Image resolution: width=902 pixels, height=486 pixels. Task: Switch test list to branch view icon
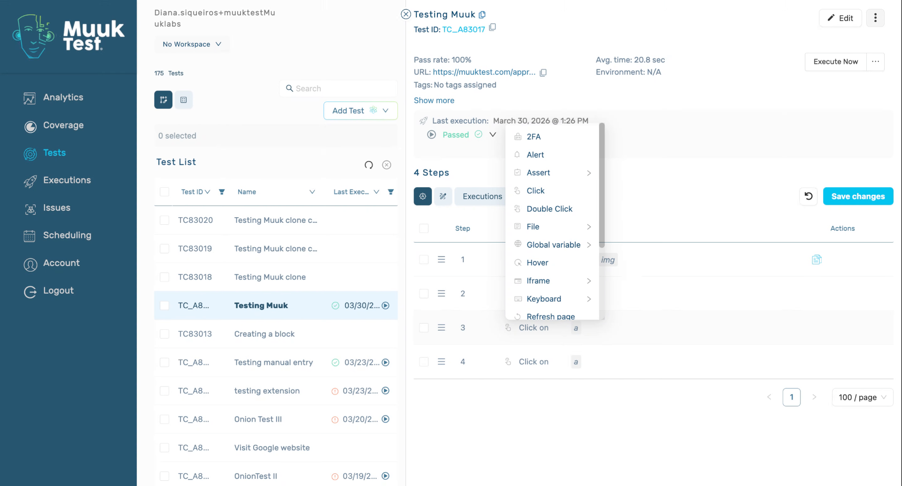(x=163, y=100)
